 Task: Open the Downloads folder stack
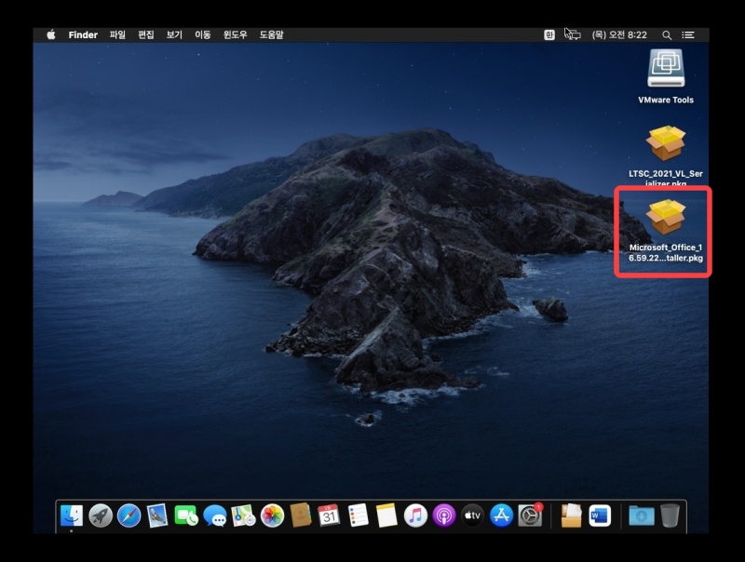[x=642, y=515]
